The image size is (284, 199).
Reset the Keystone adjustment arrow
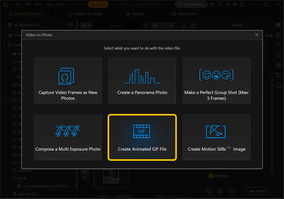point(266,176)
